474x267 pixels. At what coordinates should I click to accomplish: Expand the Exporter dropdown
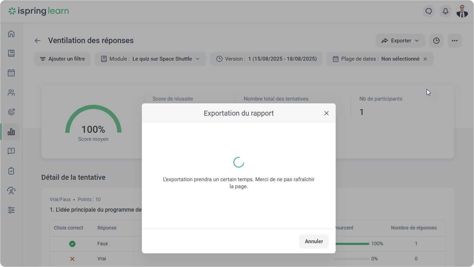coord(400,41)
